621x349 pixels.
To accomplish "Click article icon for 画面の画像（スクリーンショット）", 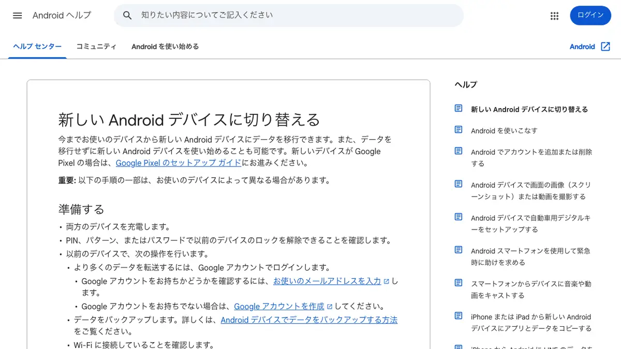I will tap(459, 184).
